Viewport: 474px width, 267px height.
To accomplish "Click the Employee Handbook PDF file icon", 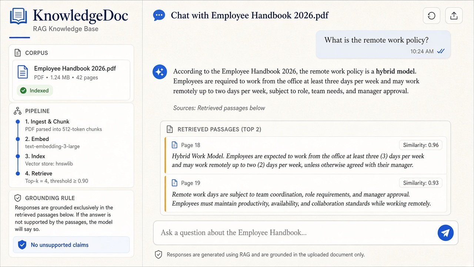I will point(23,72).
